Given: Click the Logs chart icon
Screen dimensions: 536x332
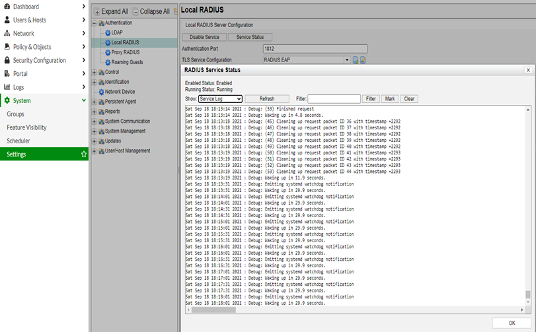Looking at the screenshot, I should tap(7, 86).
